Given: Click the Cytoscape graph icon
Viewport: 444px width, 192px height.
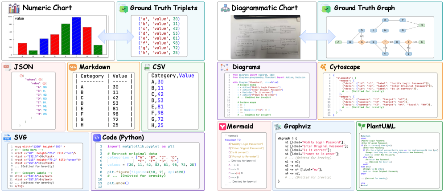Looking at the screenshot, I should click(323, 67).
